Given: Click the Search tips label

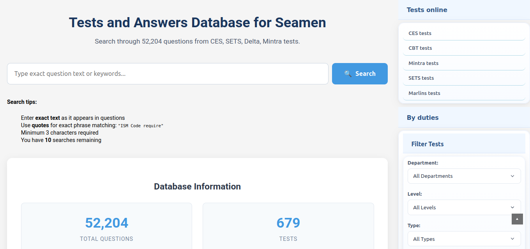Looking at the screenshot, I should (22, 102).
